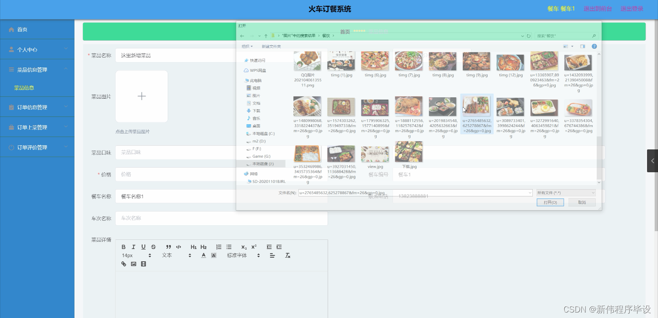Apply Heading 1 style
The width and height of the screenshot is (658, 318).
click(x=194, y=247)
